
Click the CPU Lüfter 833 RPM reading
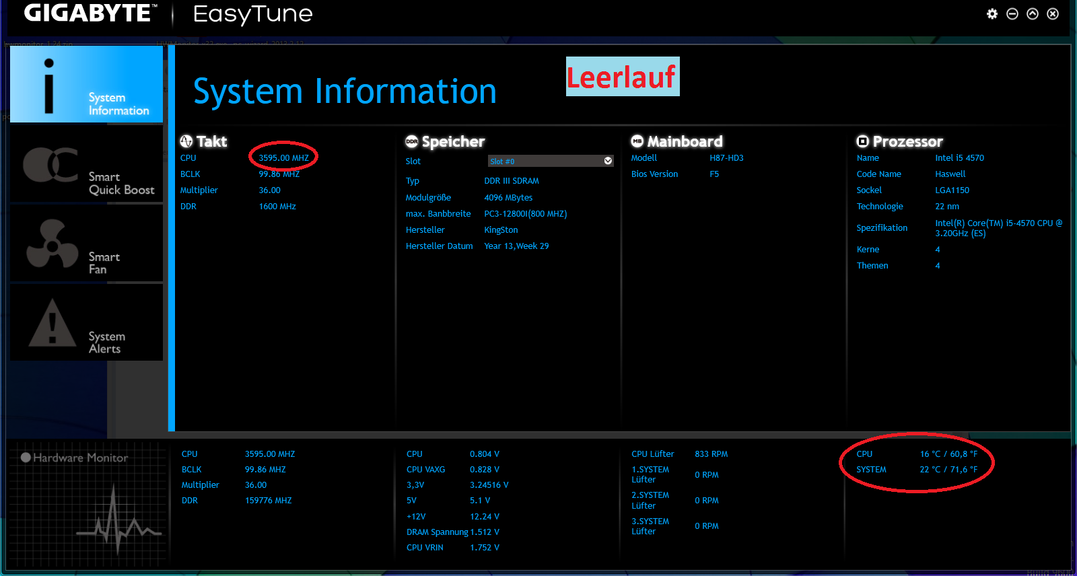[x=711, y=454]
